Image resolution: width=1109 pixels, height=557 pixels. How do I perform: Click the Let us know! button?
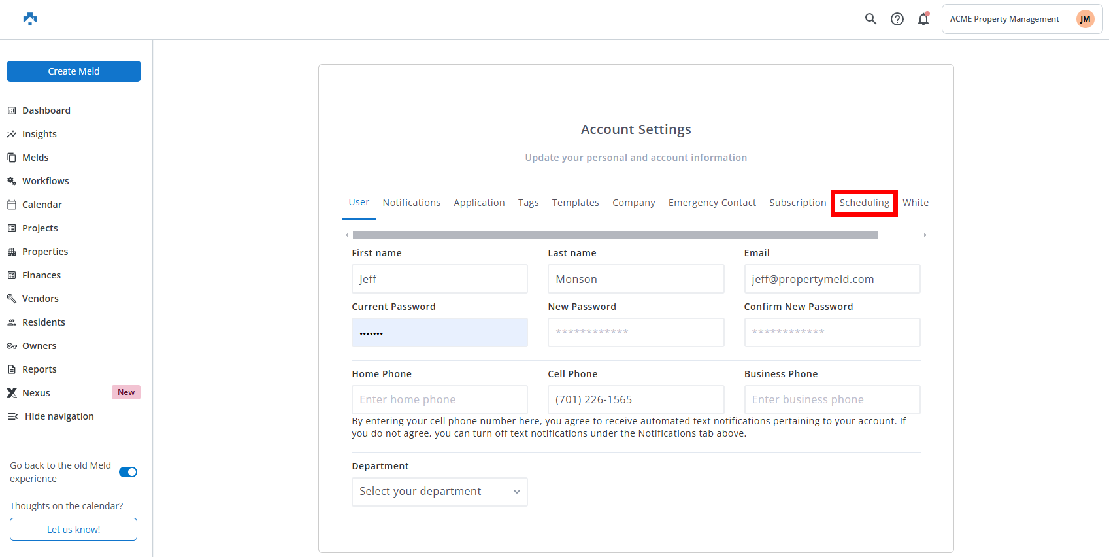[73, 530]
